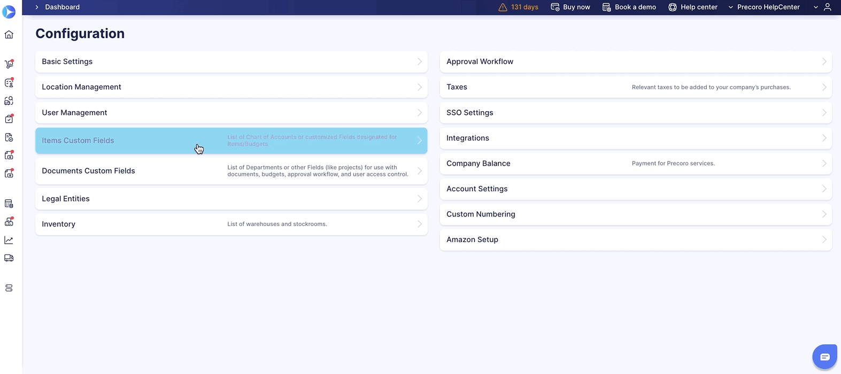Open the user profile icon
Viewport: 841px width, 374px height.
(x=828, y=7)
